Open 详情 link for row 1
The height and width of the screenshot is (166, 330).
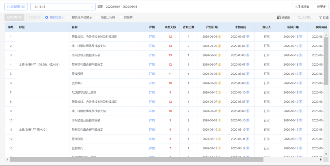152,37
